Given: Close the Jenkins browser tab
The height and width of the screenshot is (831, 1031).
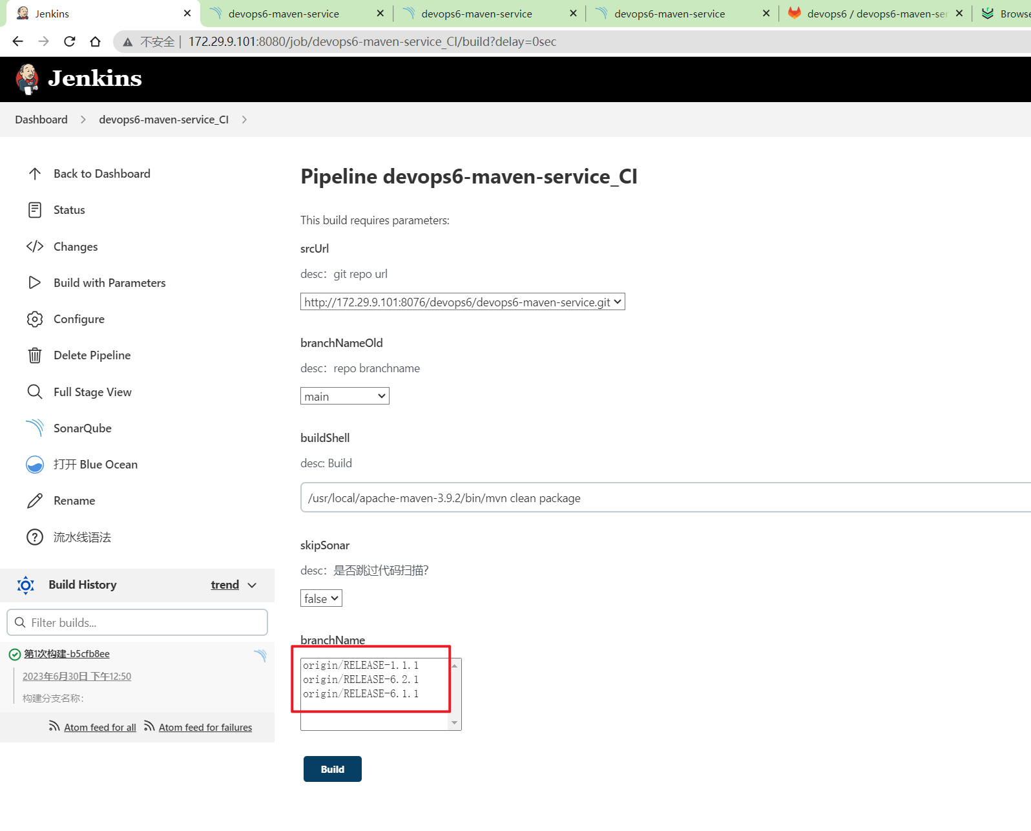Looking at the screenshot, I should 187,13.
